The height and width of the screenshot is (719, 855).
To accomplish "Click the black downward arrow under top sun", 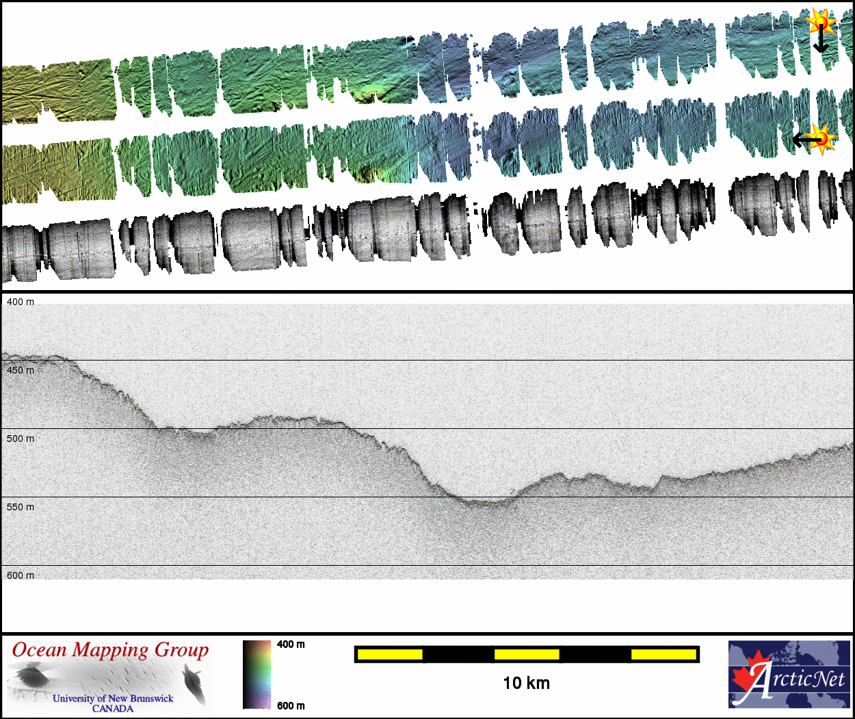I will pos(821,42).
